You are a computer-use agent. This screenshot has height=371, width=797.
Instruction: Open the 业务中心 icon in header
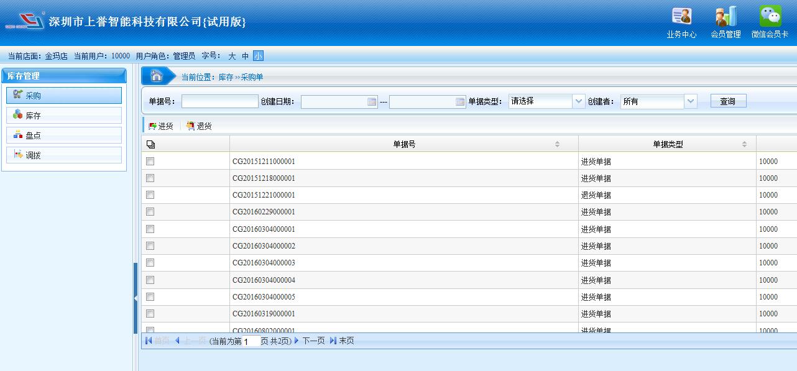681,17
